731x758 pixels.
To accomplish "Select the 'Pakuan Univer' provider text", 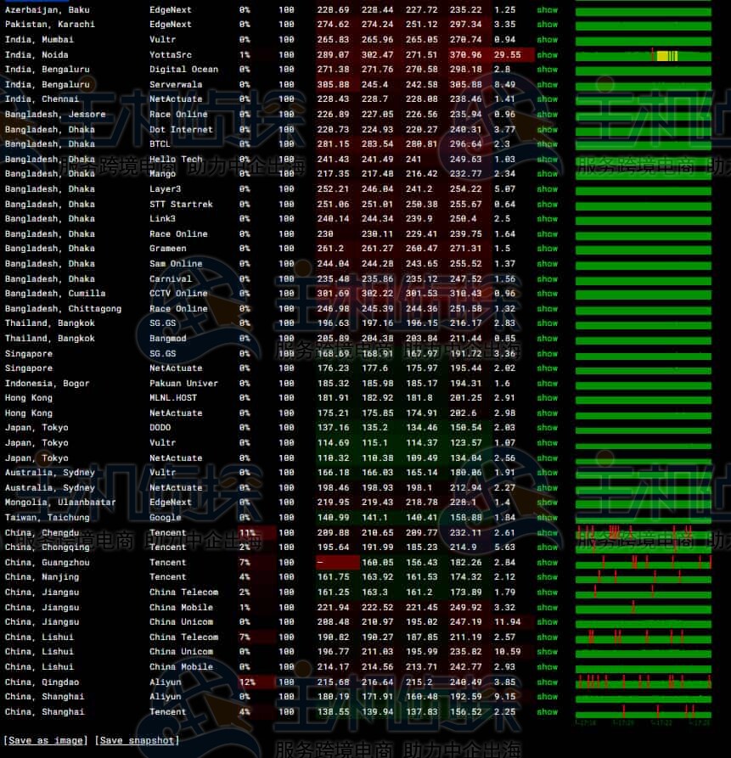I will tap(183, 384).
